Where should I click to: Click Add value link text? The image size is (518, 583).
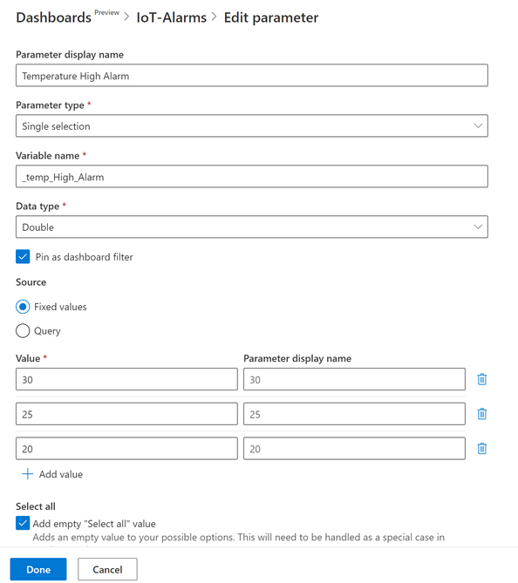tap(61, 474)
